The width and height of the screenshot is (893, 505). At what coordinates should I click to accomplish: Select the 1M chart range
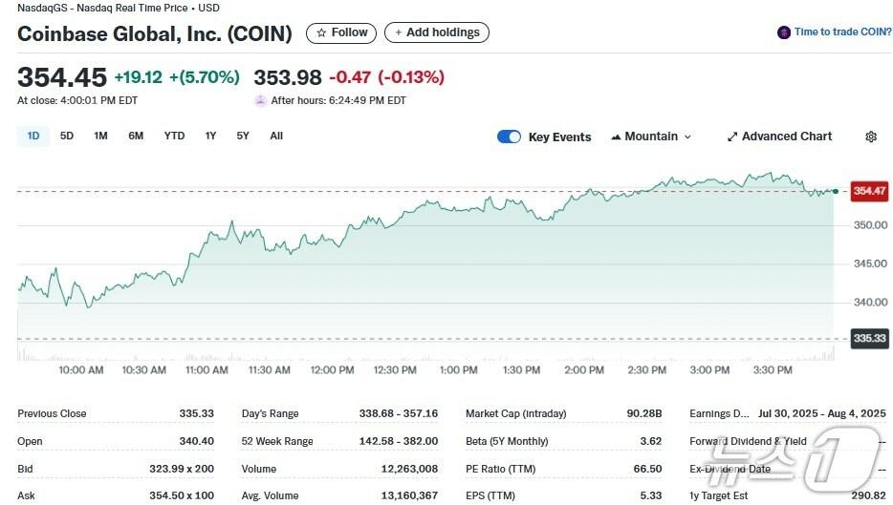coord(100,136)
